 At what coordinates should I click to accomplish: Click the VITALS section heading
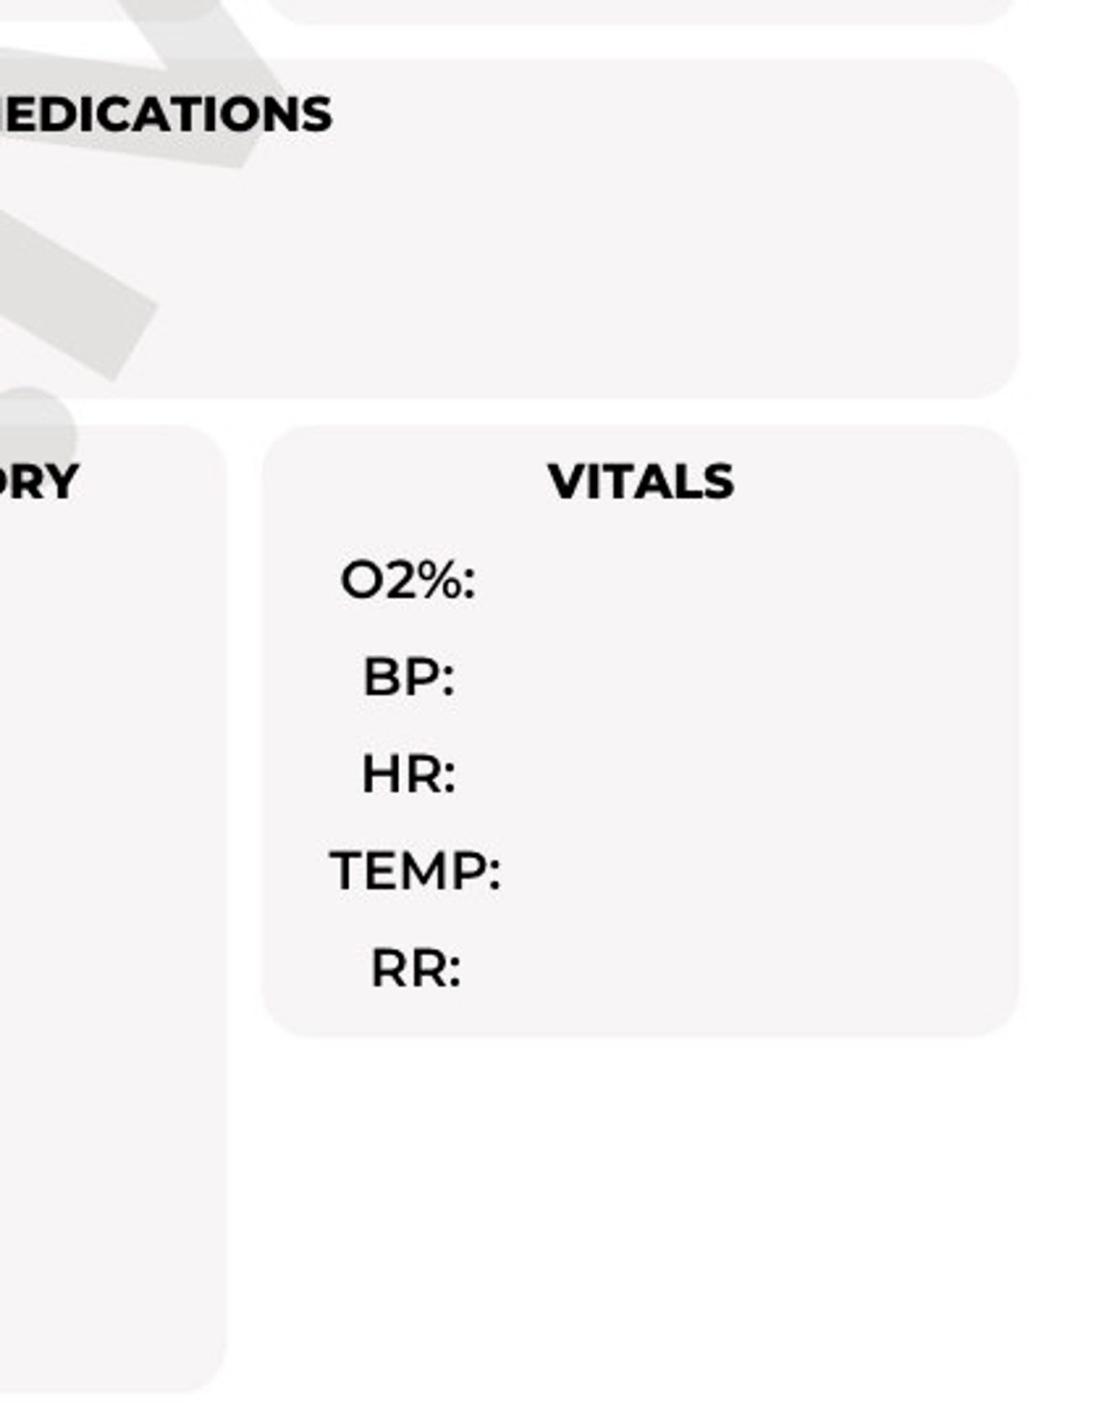pos(640,481)
